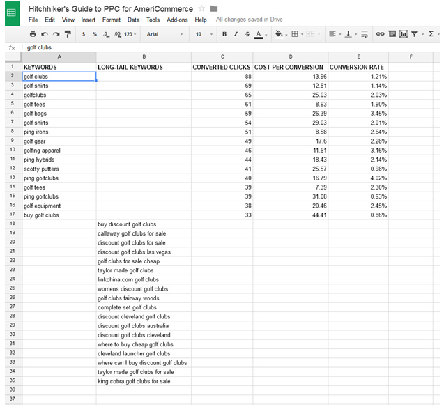The height and width of the screenshot is (409, 444).
Task: Open more number formats 123 dropdown
Action: (x=130, y=34)
